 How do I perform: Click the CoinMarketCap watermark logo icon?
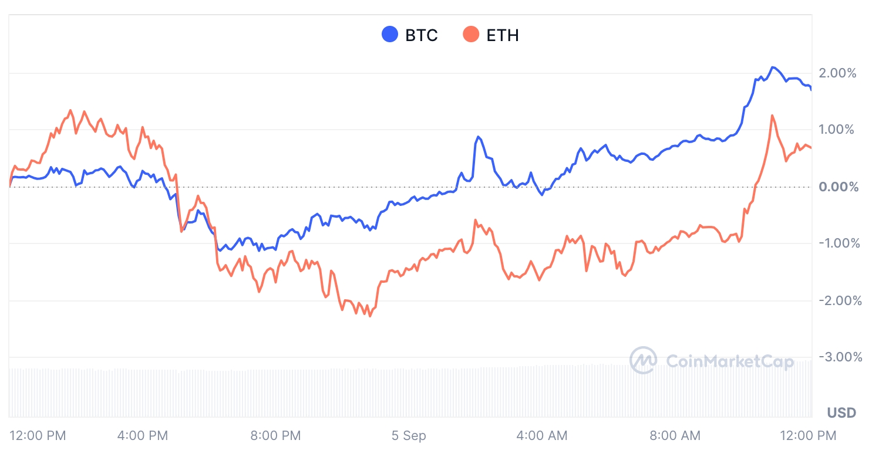coord(643,360)
